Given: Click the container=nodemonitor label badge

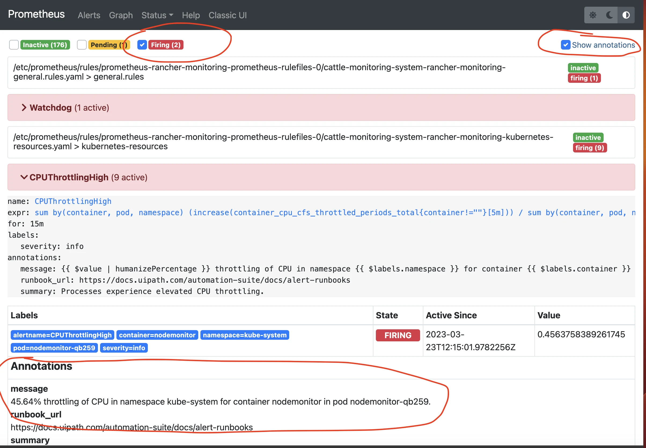Looking at the screenshot, I should [157, 335].
